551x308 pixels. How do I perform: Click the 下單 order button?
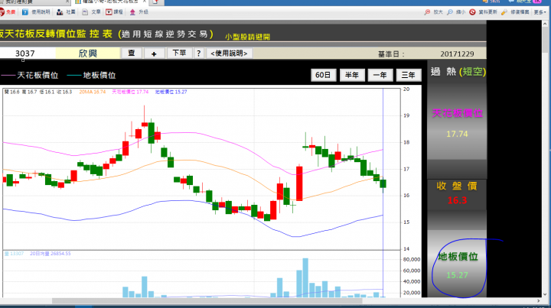179,53
